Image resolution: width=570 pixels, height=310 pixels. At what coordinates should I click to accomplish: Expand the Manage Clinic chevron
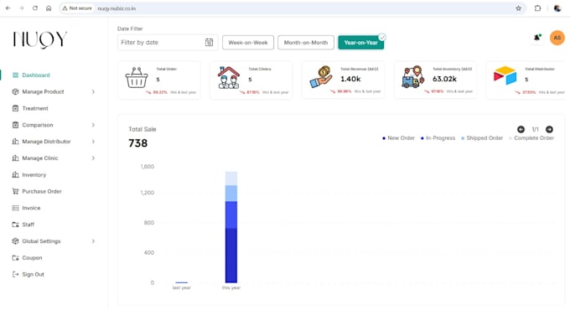93,158
